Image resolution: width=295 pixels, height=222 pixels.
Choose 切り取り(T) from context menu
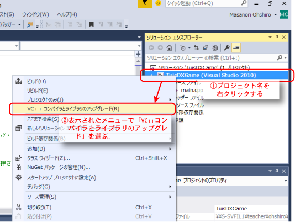pyautogui.click(x=39, y=207)
